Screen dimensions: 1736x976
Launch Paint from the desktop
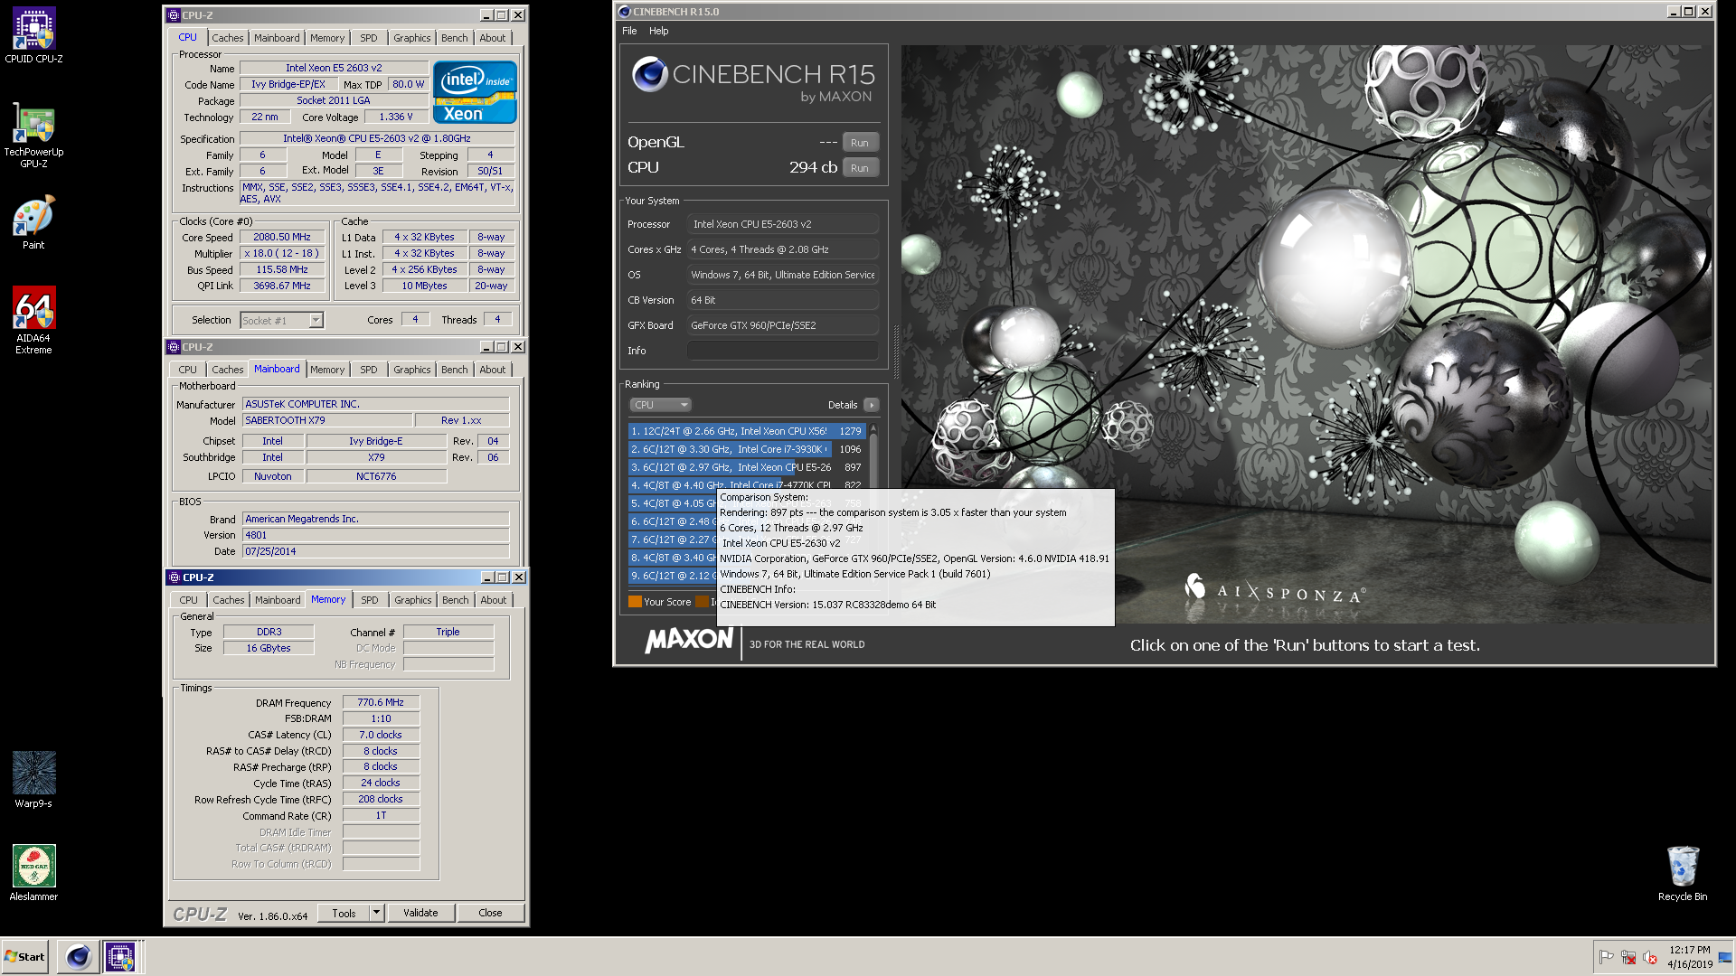pos(33,222)
